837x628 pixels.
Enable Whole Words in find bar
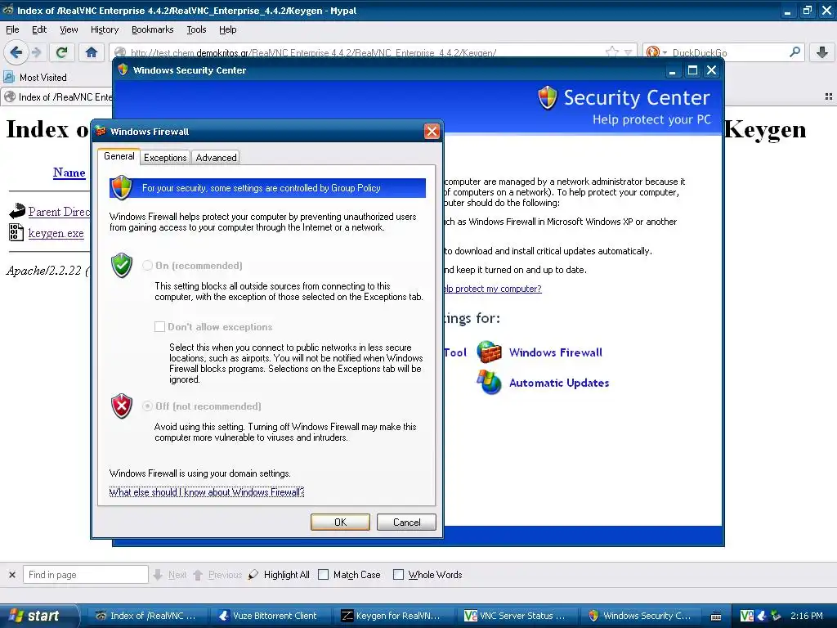pos(398,575)
